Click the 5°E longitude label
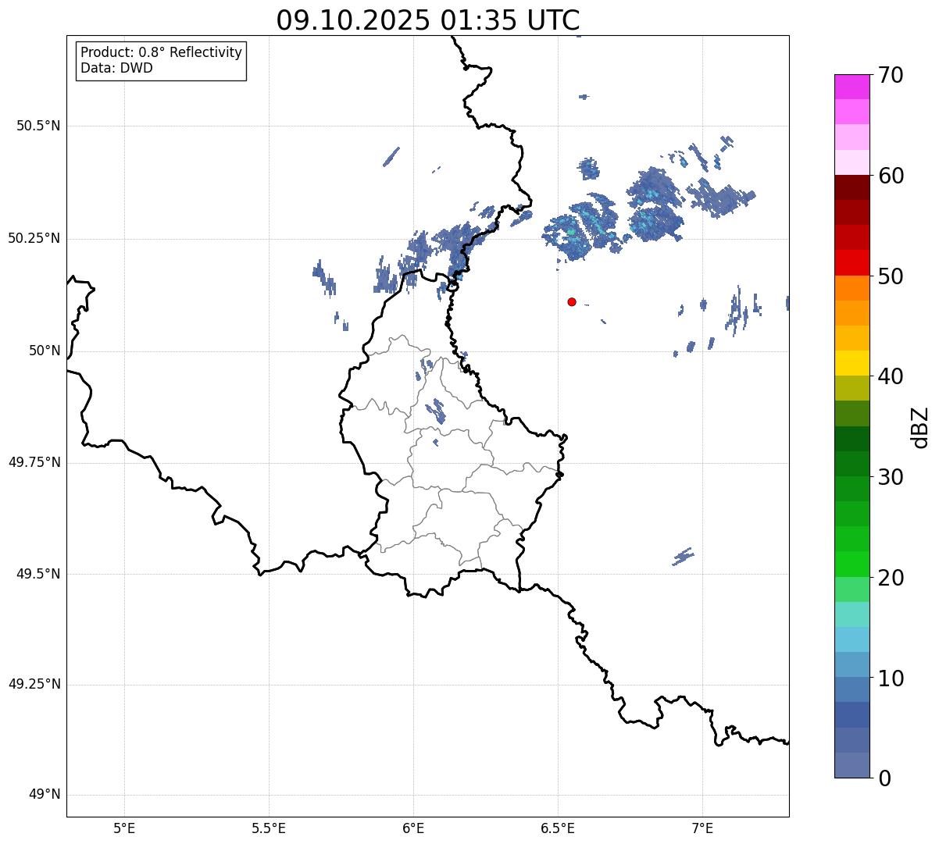The image size is (939, 844). pyautogui.click(x=124, y=828)
